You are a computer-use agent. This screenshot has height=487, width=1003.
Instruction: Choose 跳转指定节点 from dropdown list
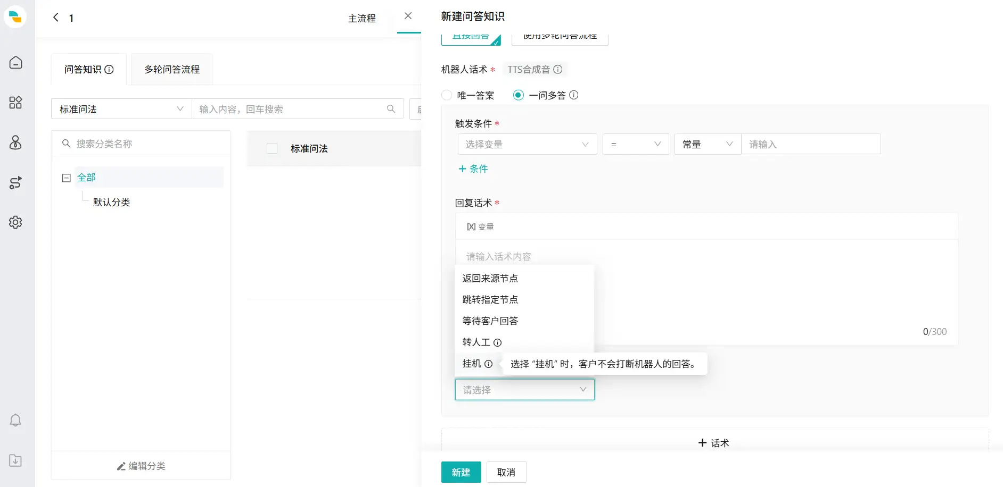pyautogui.click(x=524, y=300)
